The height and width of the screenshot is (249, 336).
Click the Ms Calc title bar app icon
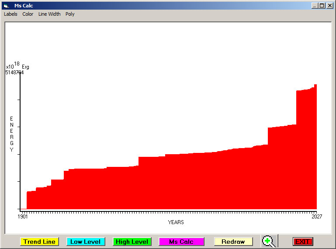[x=6, y=6]
